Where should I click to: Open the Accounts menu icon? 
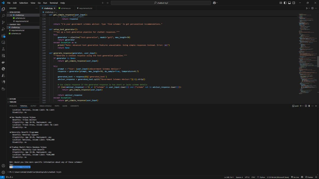3,166
